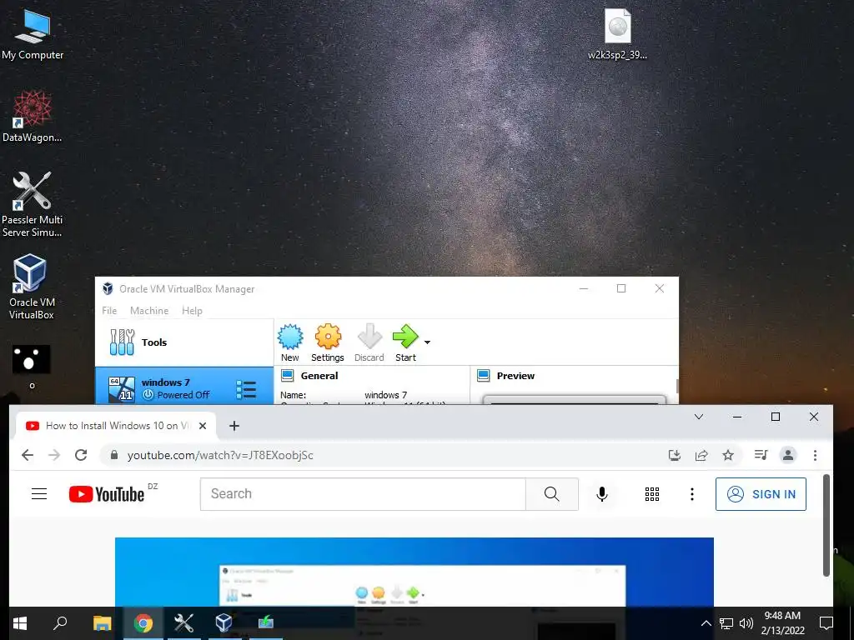Click Chrome page vertical scrollbar
The image size is (854, 640).
pos(826,525)
